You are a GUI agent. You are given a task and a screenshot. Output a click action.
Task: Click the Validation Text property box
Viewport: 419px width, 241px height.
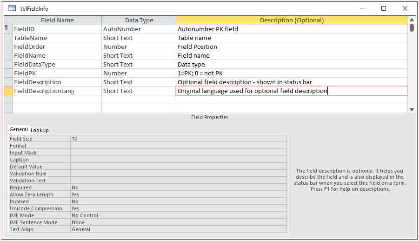pos(179,180)
